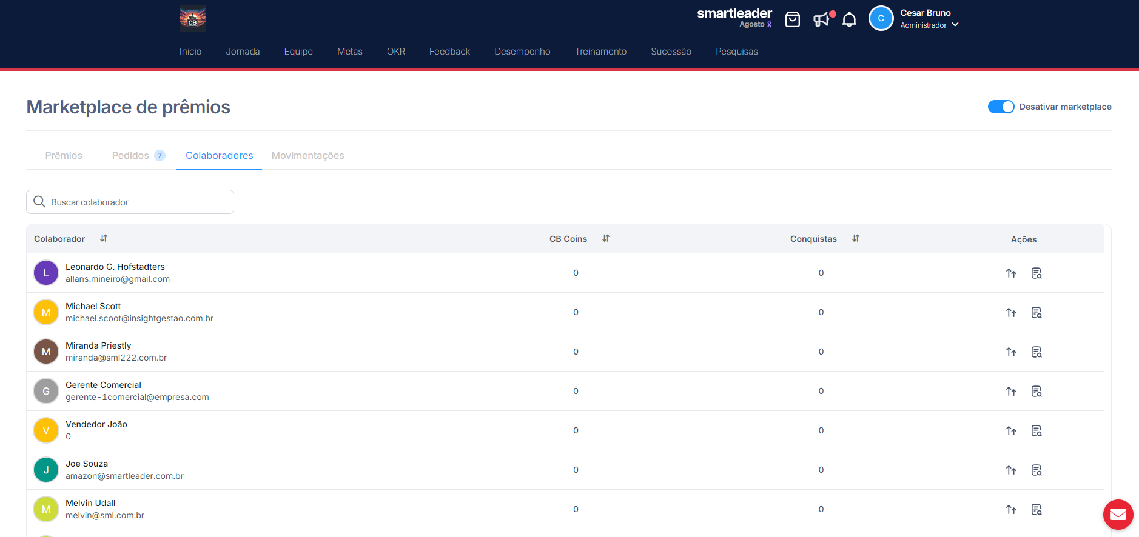Click Cesar Bruno's profile avatar

[x=881, y=18]
